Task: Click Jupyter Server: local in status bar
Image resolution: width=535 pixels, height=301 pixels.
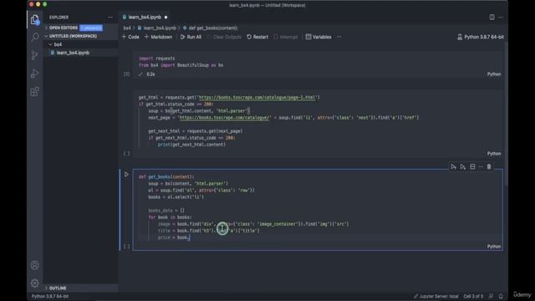Action: coord(436,296)
